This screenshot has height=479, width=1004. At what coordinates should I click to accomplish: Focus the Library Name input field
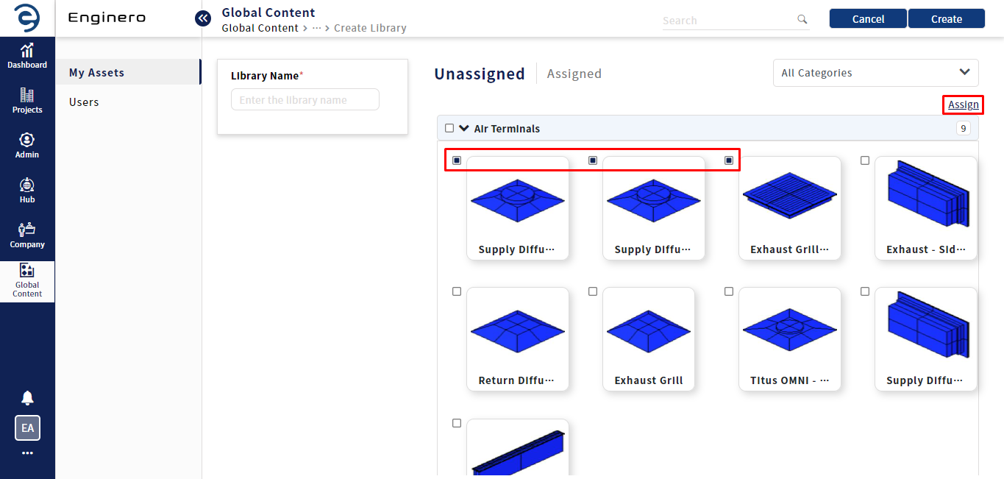[305, 100]
